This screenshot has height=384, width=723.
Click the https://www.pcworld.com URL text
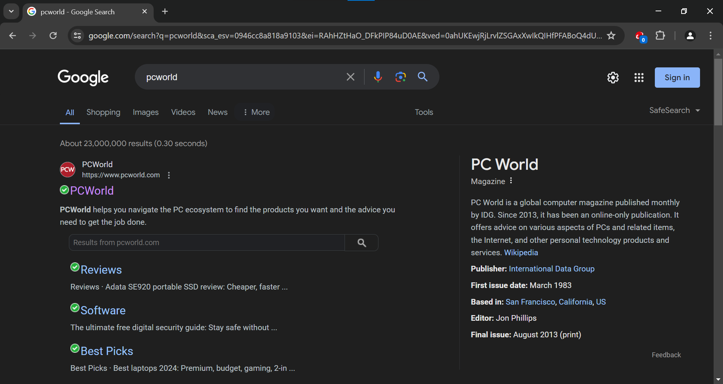121,175
